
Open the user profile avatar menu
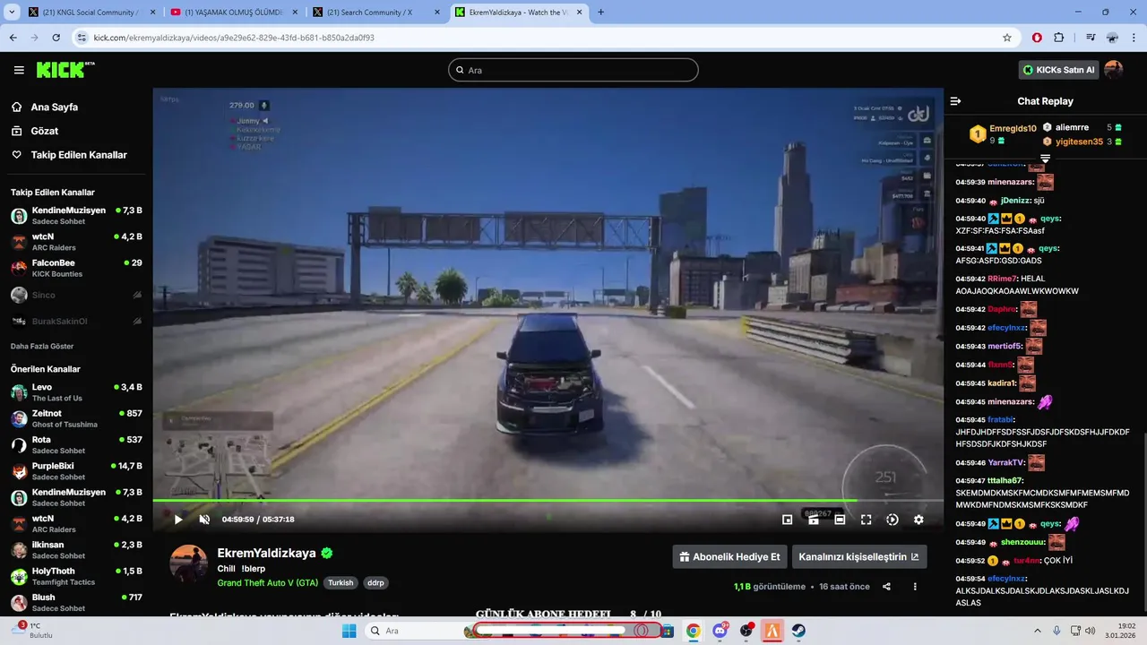click(1114, 70)
